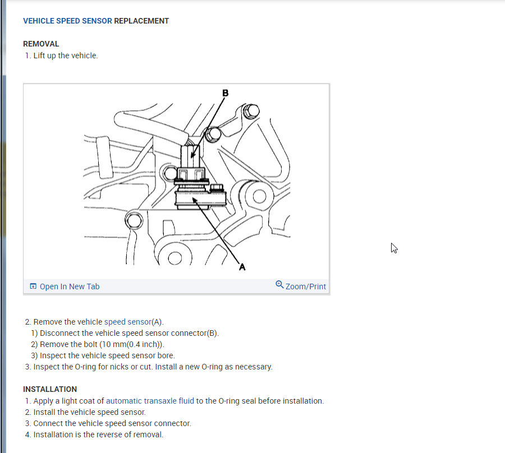Click 'Inspect the O-ring for nicks or cut' line
This screenshot has width=505, height=453.
[153, 367]
